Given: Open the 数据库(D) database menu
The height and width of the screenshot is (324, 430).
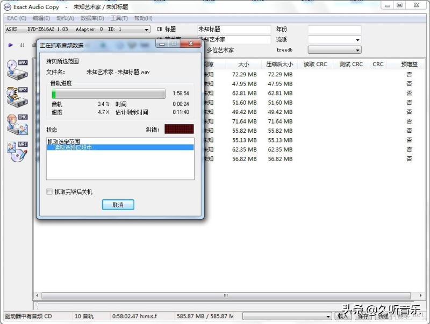Looking at the screenshot, I should coord(92,18).
